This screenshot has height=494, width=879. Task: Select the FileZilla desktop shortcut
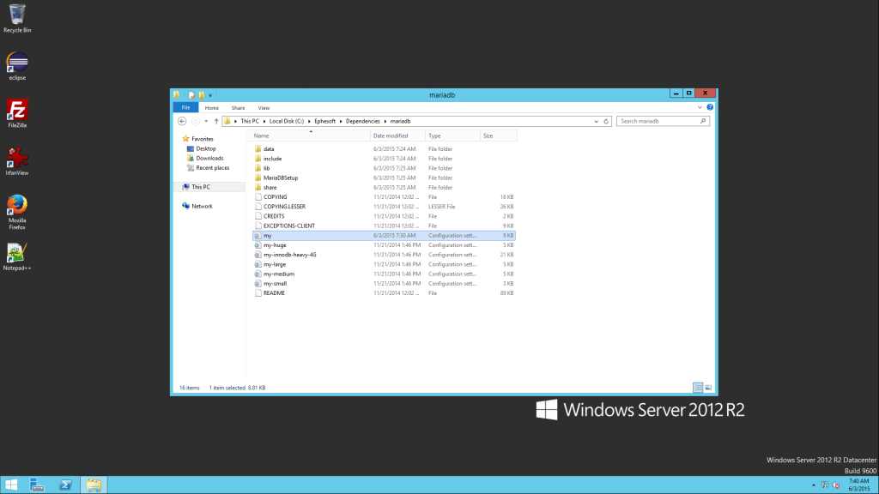click(17, 114)
